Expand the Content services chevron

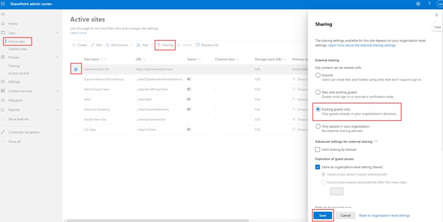pos(57,91)
